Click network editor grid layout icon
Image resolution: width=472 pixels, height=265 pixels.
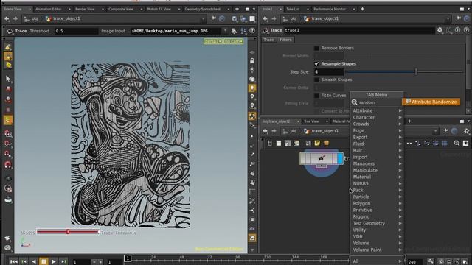click(x=445, y=144)
